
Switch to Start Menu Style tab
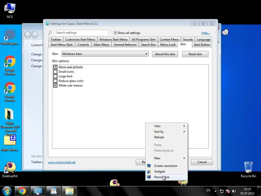tap(62, 45)
